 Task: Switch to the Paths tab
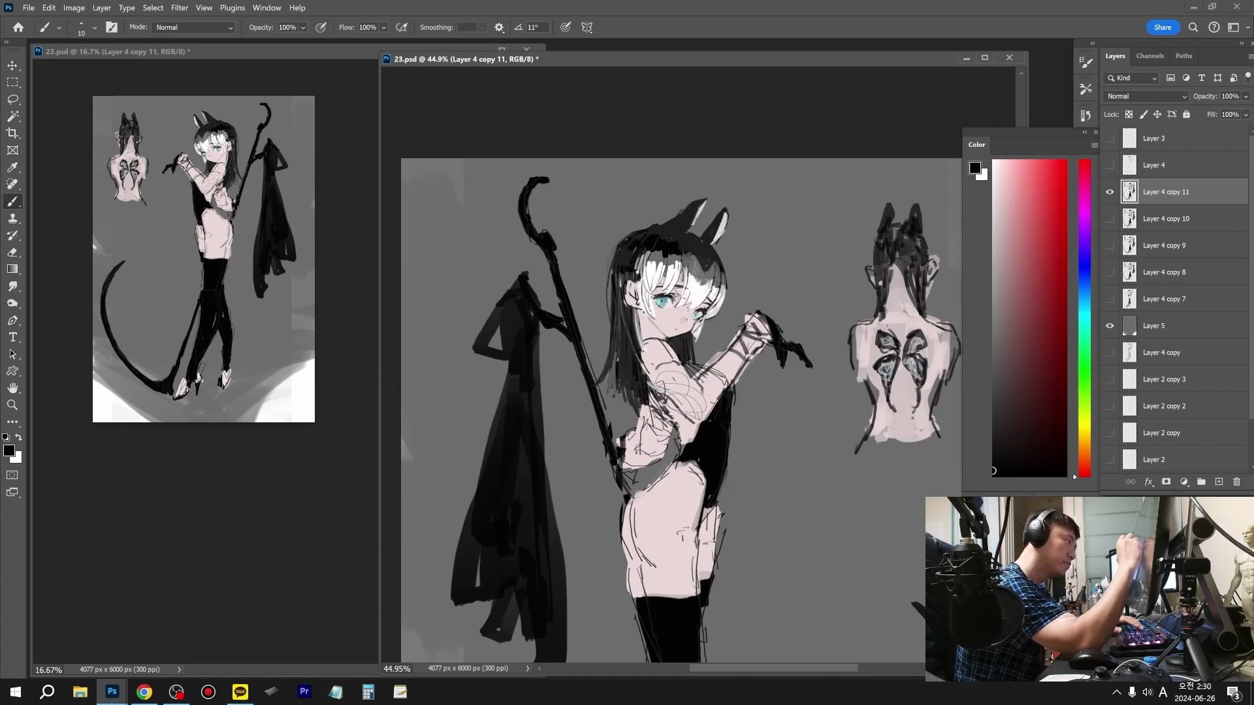[x=1183, y=55]
